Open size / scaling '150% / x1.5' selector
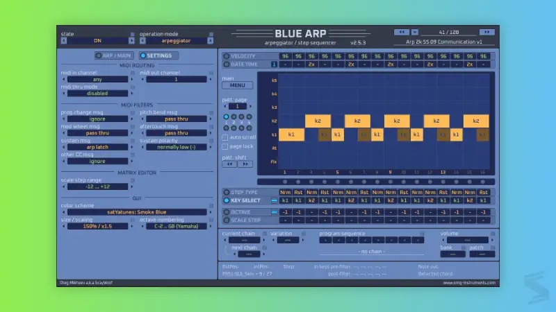Image resolution: width=556 pixels, height=312 pixels. 97,227
